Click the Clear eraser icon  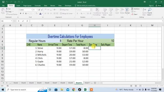(x=132, y=14)
